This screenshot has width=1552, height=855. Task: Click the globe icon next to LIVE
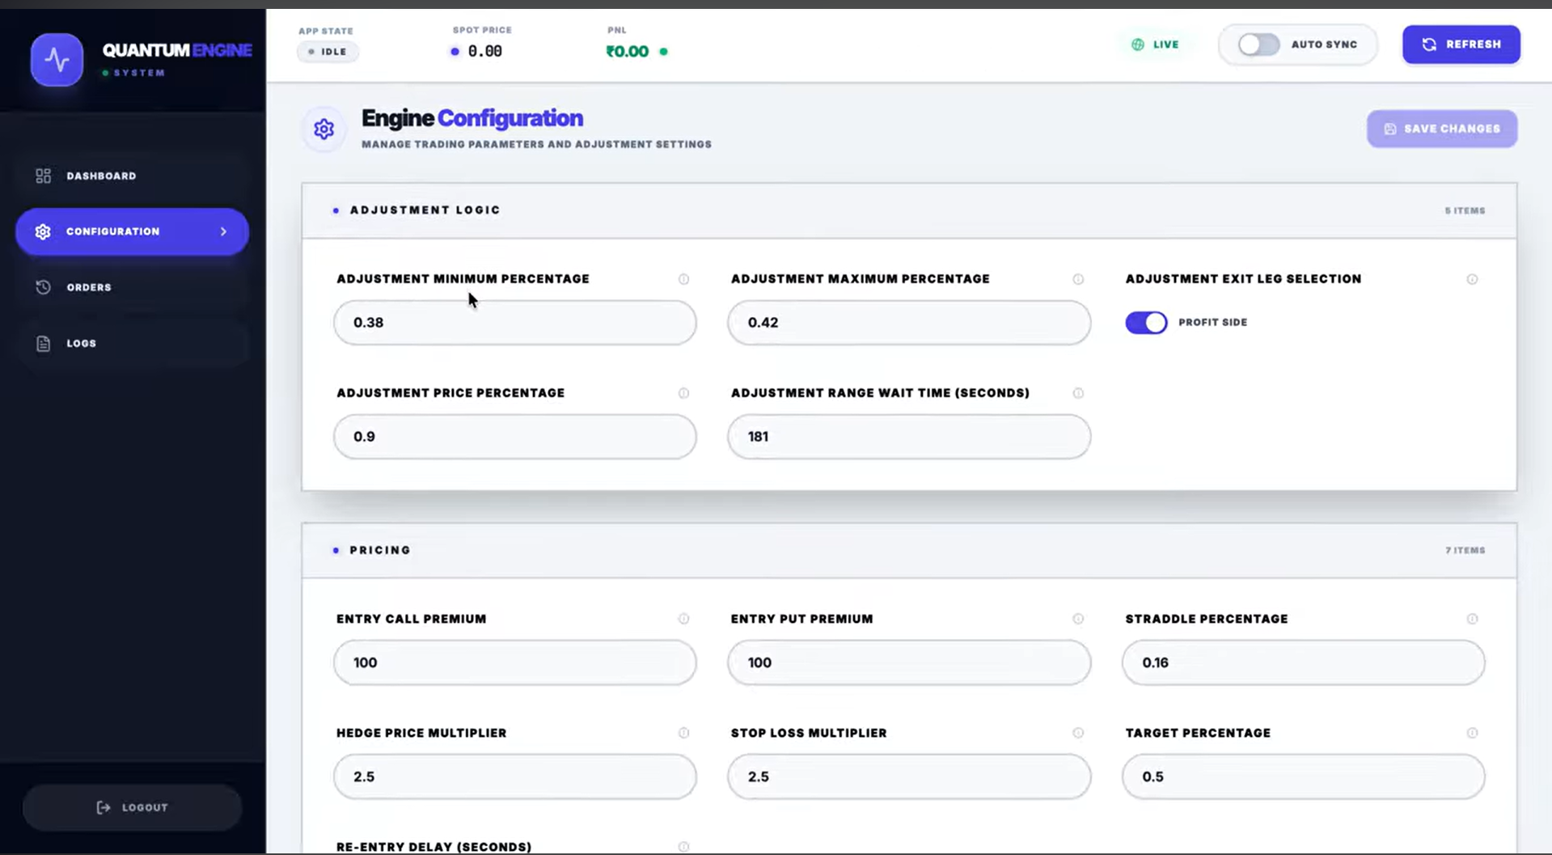[1136, 44]
